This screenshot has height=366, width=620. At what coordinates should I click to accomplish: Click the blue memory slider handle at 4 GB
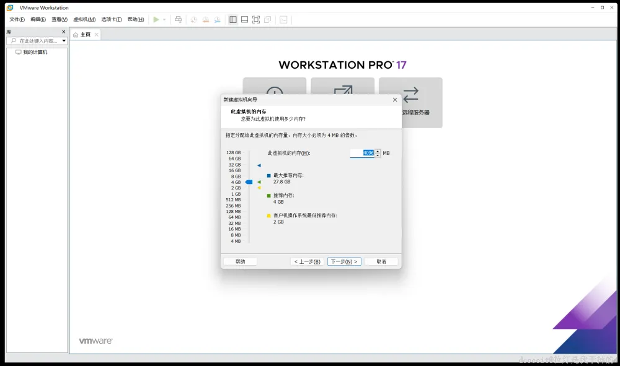[x=249, y=182]
